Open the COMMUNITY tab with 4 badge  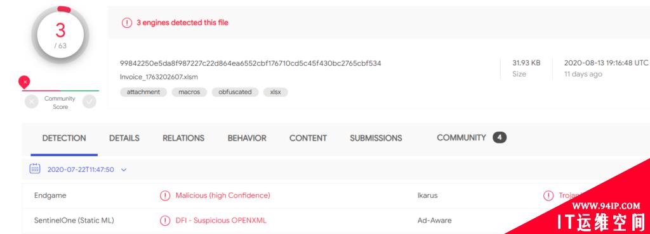(x=472, y=137)
